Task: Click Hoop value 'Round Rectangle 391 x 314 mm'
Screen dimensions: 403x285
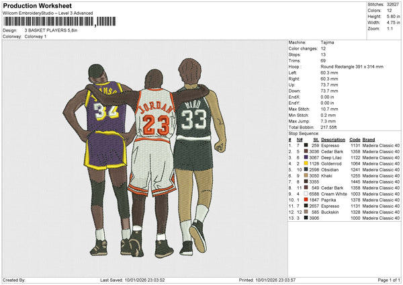Action: click(x=352, y=67)
